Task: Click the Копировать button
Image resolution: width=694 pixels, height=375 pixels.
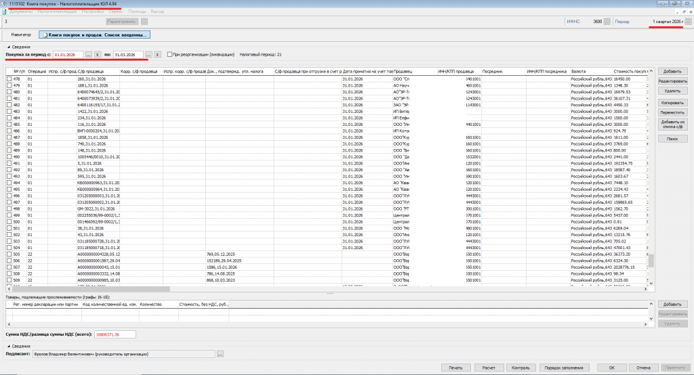Action: pos(672,103)
